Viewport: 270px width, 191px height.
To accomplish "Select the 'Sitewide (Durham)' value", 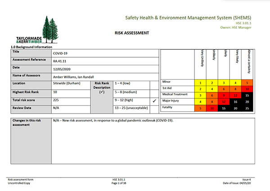I will (67, 83).
